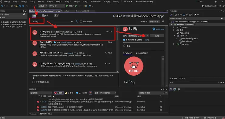
Task: Click the Navigate Backward icon in toolbar
Action: click(x=2, y=6)
